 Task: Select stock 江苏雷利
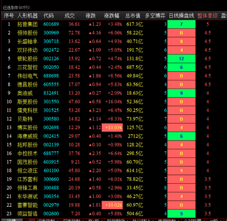coord(27,179)
